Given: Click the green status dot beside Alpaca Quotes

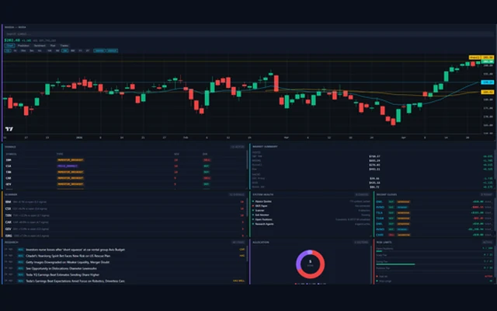Looking at the screenshot, I should click(x=253, y=201).
